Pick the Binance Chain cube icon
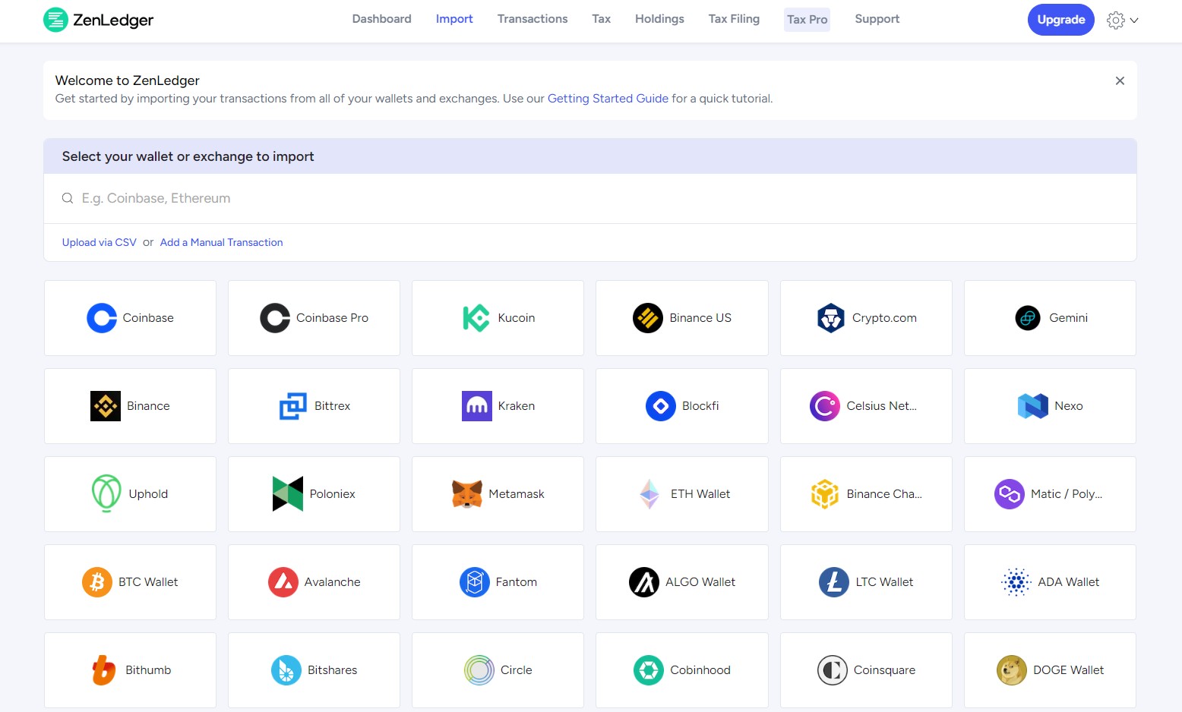1182x712 pixels. 825,494
